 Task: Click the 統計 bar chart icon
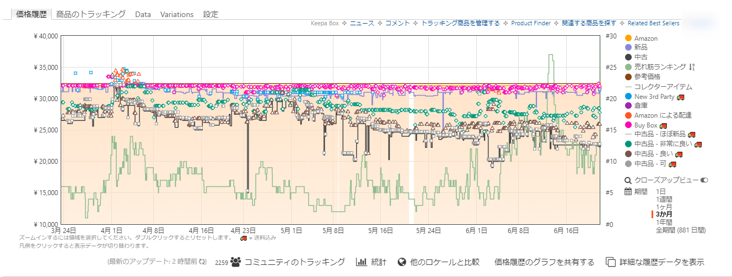pos(362,262)
